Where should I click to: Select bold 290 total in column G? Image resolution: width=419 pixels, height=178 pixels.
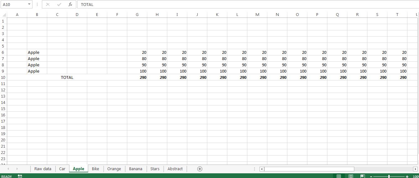(137, 77)
